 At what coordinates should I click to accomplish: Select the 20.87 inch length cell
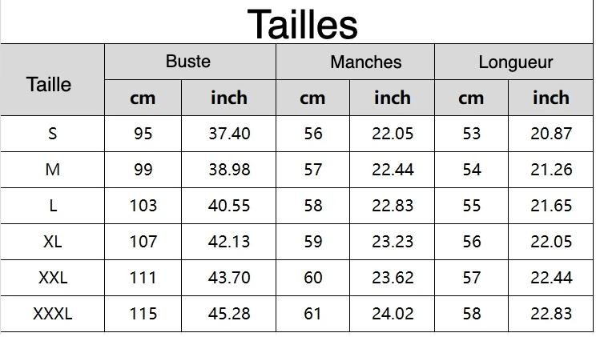click(551, 134)
